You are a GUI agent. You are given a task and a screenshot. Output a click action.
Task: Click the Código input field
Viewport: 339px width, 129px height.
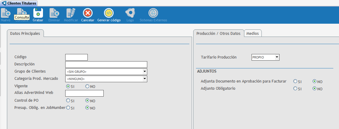(x=76, y=57)
